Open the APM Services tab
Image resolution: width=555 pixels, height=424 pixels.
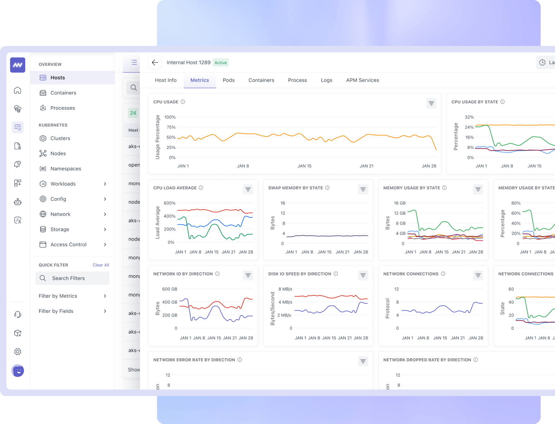pyautogui.click(x=362, y=80)
